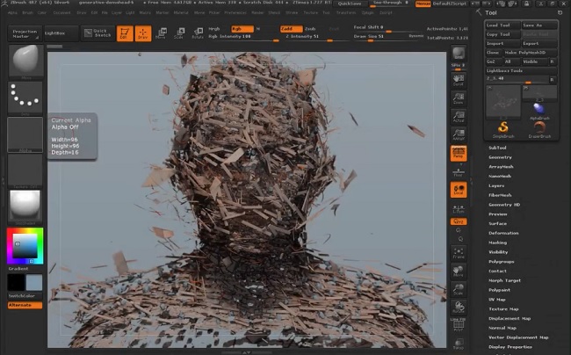Expand the SubTool section
571x355 pixels.
click(x=497, y=148)
